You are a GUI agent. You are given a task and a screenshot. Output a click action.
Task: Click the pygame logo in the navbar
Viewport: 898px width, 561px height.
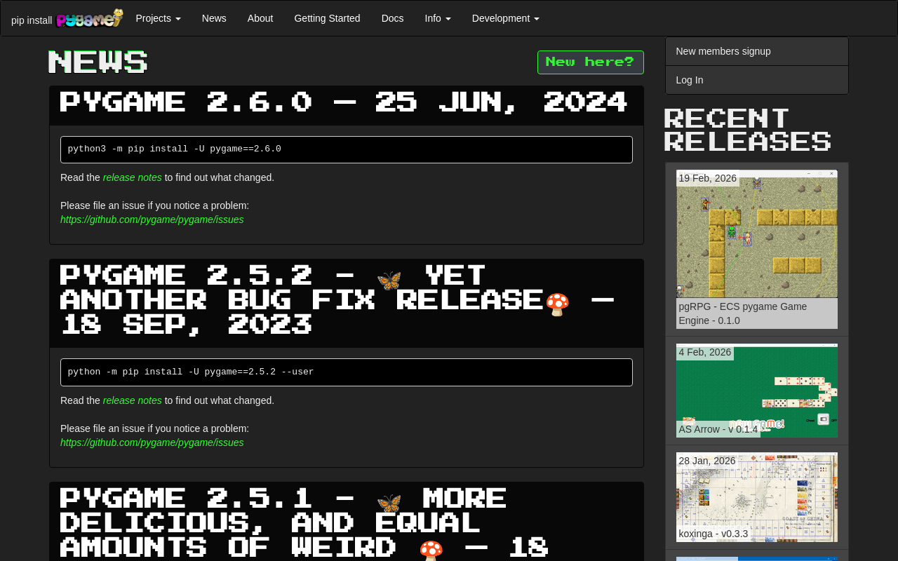pos(90,18)
